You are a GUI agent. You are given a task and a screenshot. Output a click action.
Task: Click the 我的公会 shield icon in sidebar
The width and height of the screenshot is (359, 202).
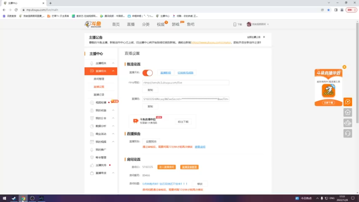point(92,118)
